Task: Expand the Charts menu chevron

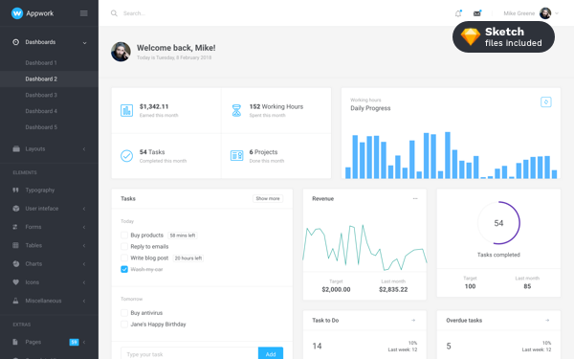Action: 84,264
